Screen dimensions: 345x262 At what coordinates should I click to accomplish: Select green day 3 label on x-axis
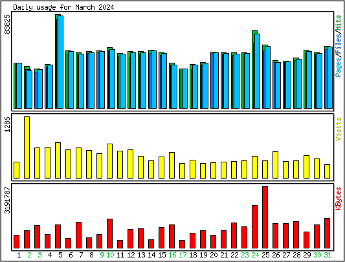39,255
